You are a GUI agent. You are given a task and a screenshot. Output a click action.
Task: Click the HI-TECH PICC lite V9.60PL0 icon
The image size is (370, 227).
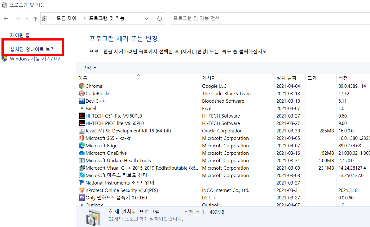(81, 123)
